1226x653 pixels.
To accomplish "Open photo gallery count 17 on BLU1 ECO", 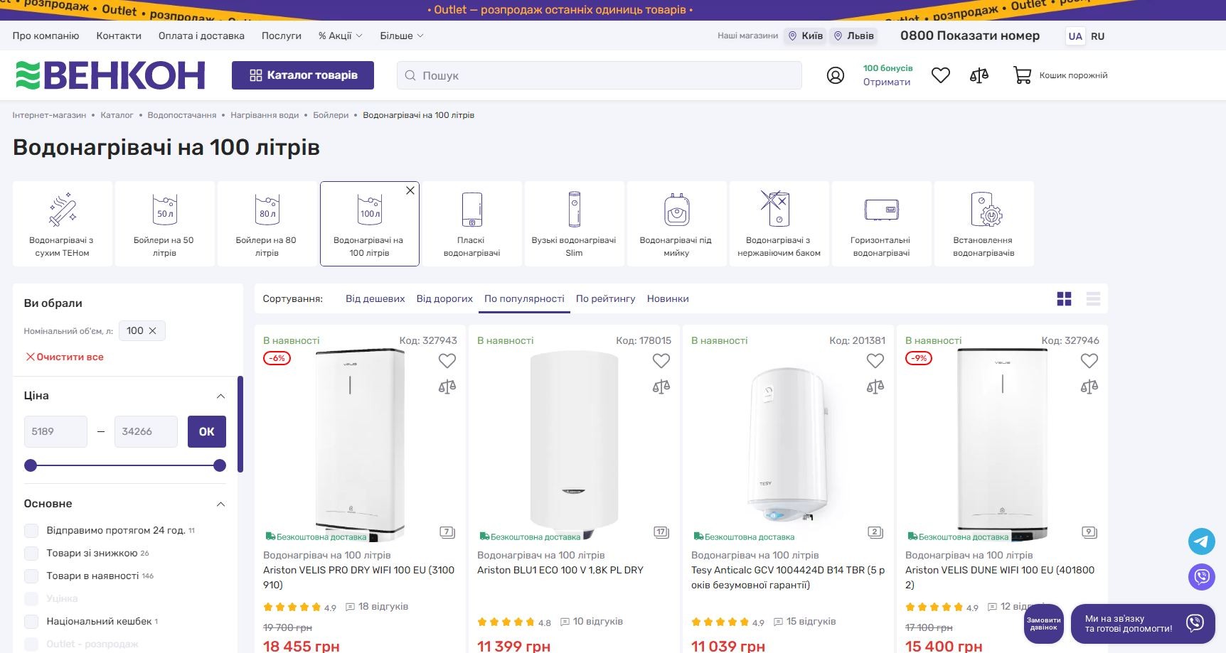I will 661,532.
